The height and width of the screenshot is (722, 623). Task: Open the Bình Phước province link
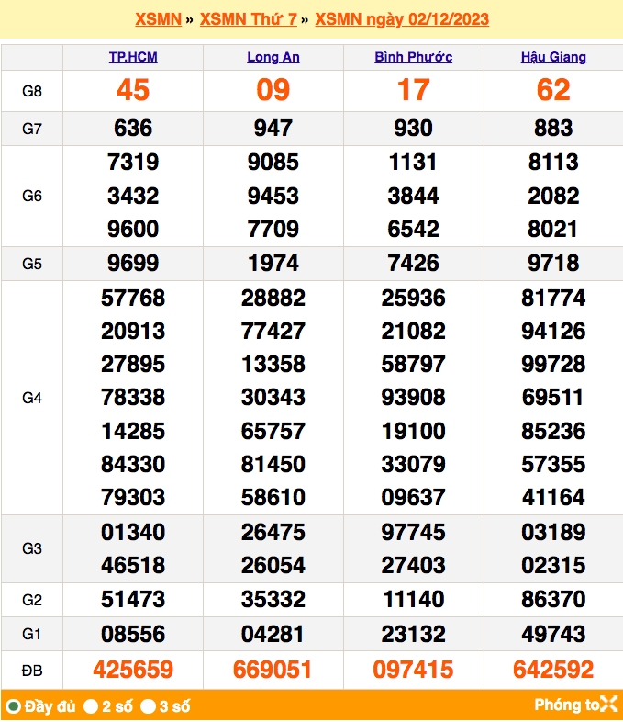point(413,57)
